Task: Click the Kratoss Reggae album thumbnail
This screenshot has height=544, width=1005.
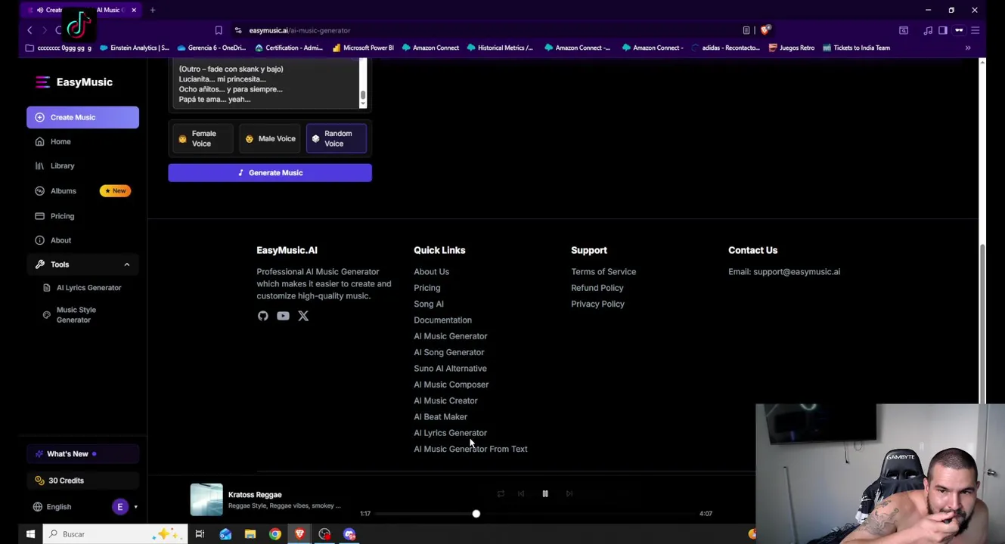Action: point(206,499)
